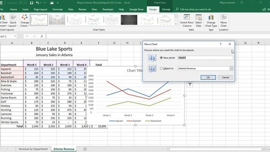Open Customize Quick Access Toolbar dropdown
The height and width of the screenshot is (152, 270).
tap(57, 3)
